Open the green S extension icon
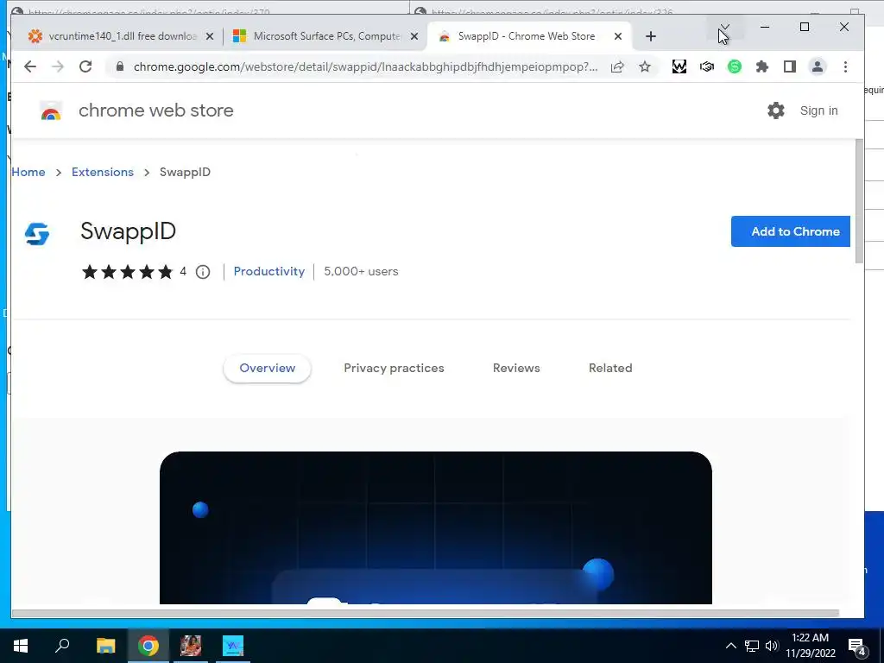 [734, 66]
